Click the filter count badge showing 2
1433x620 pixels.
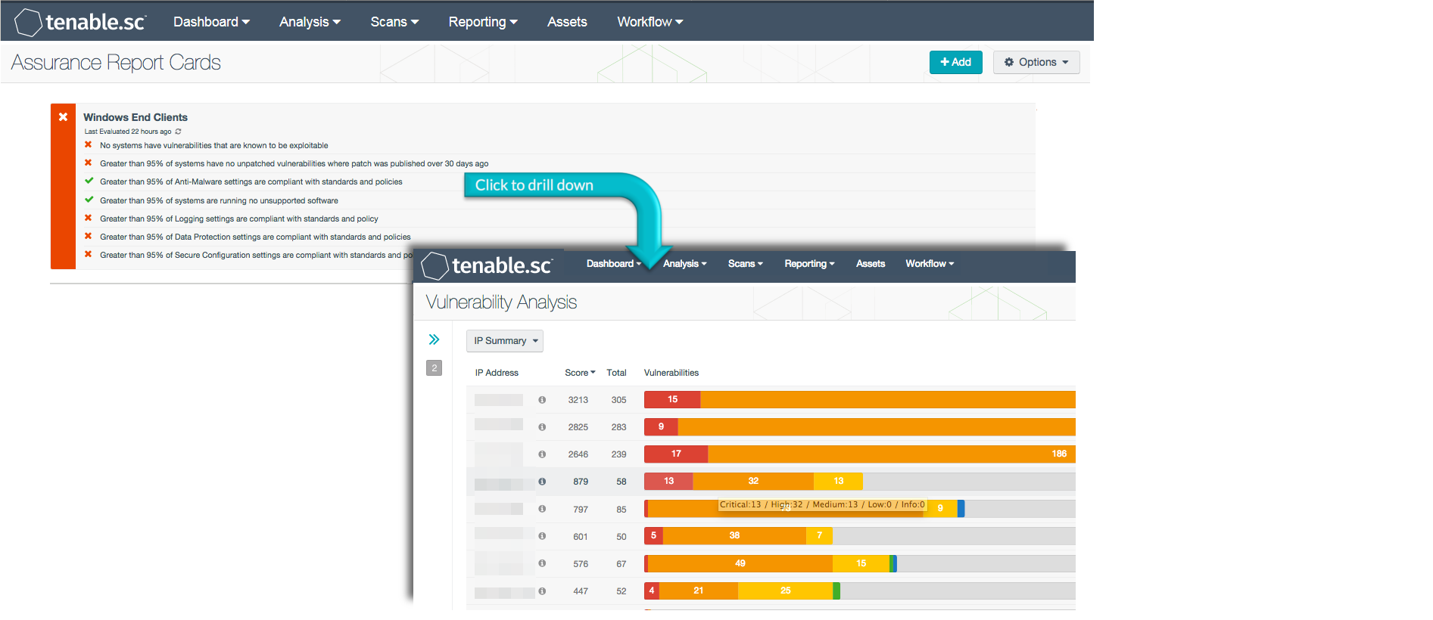(x=434, y=368)
